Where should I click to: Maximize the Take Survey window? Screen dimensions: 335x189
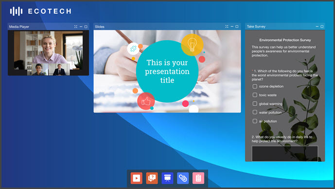pyautogui.click(x=322, y=26)
